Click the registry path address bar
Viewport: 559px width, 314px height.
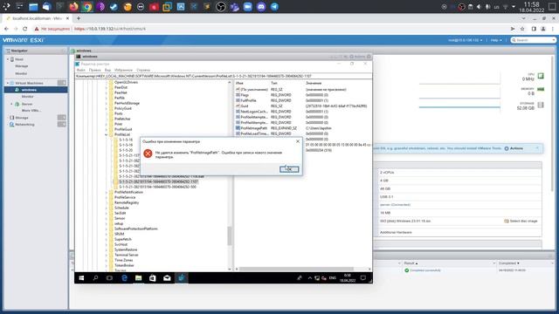click(x=224, y=76)
